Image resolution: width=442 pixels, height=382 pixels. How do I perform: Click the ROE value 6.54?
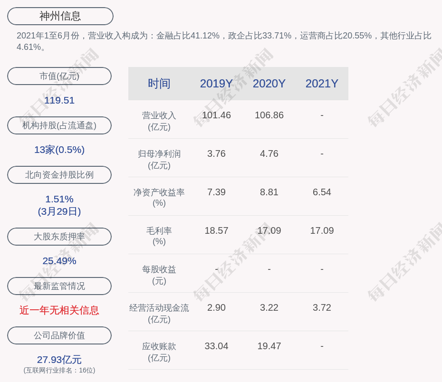tap(322, 192)
